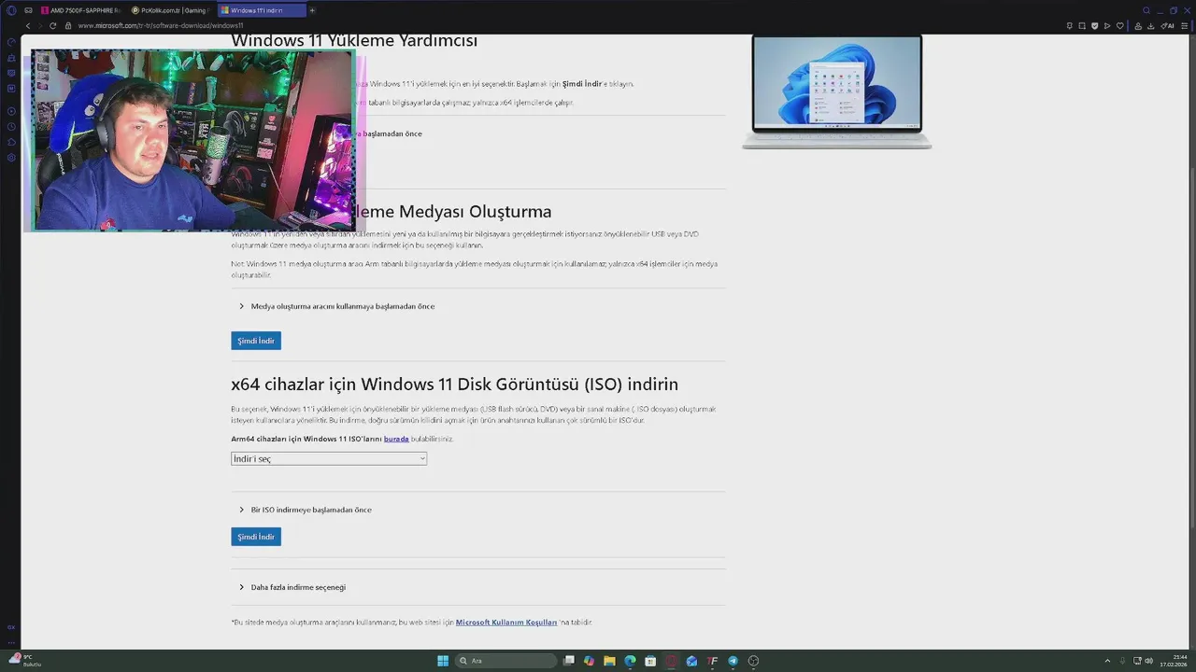Open weather widget on taskbar
1196x672 pixels.
click(25, 660)
